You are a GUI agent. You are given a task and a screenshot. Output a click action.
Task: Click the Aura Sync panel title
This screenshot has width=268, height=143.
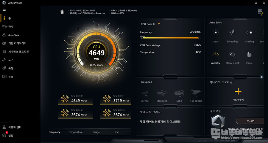[215, 23]
